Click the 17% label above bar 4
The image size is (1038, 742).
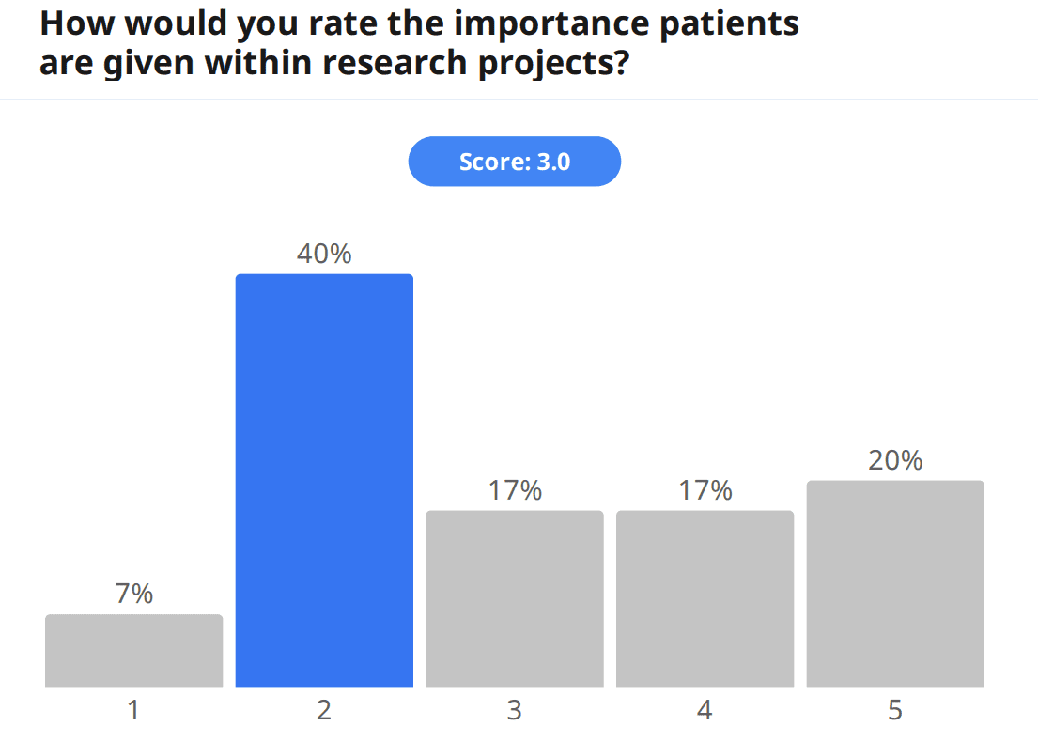705,490
